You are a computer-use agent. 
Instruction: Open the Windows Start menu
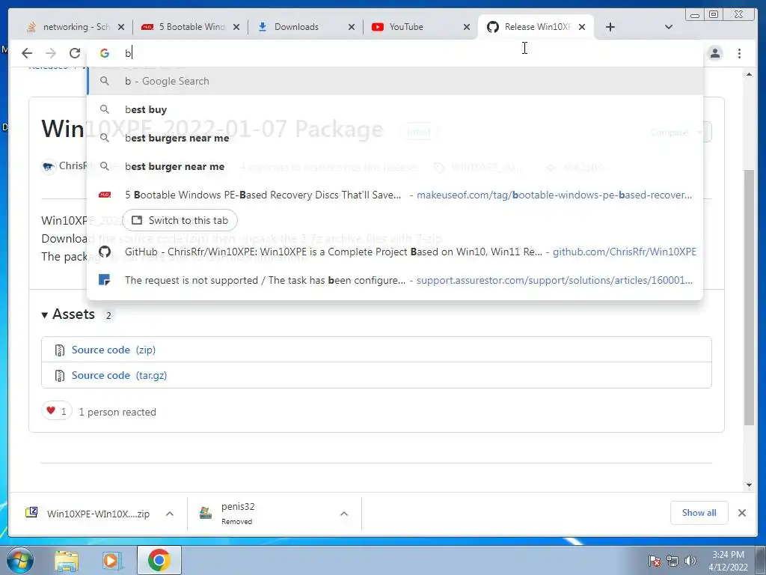pyautogui.click(x=19, y=560)
